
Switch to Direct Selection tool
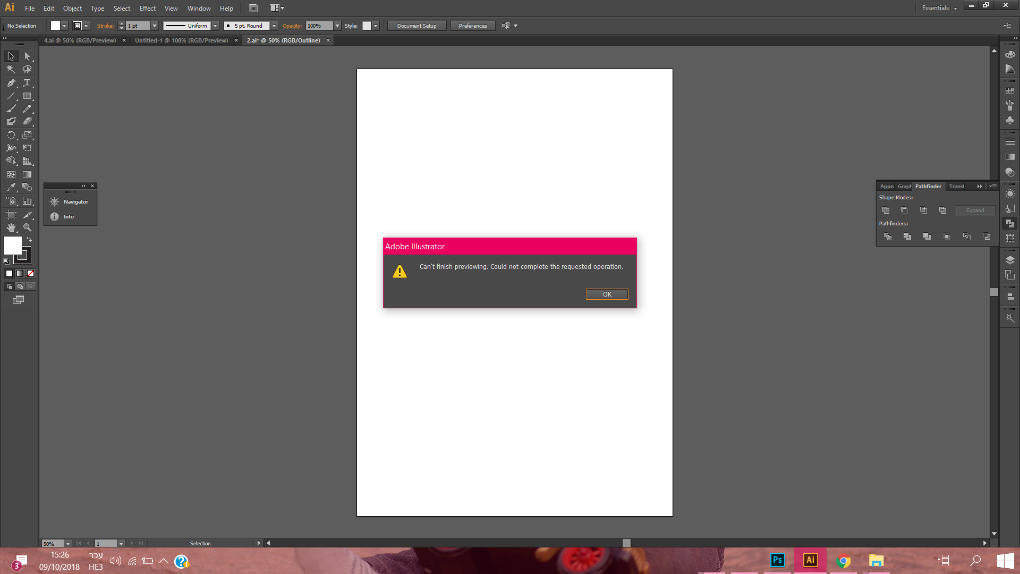27,56
